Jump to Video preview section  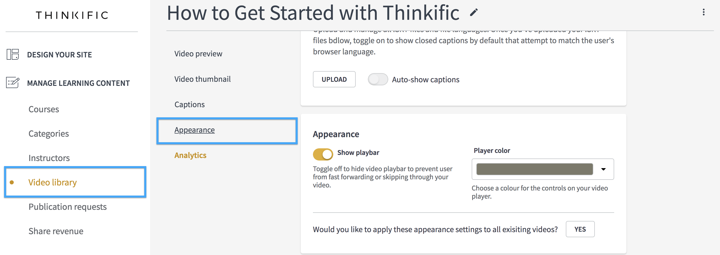(198, 54)
